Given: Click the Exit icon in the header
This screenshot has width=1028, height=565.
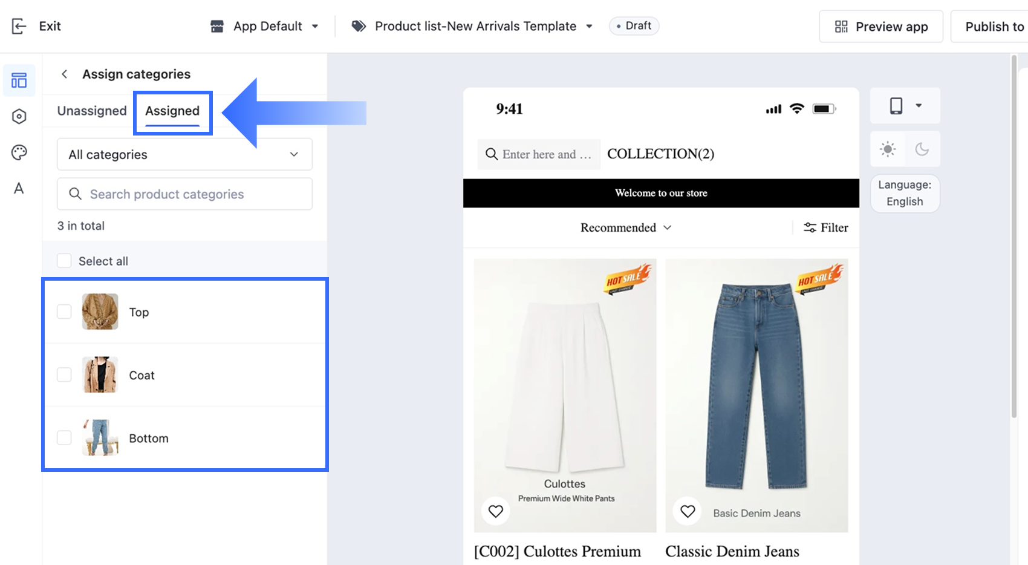Looking at the screenshot, I should click(19, 26).
